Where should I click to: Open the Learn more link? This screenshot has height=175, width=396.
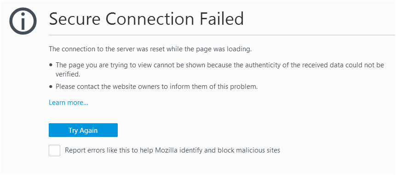(x=69, y=103)
